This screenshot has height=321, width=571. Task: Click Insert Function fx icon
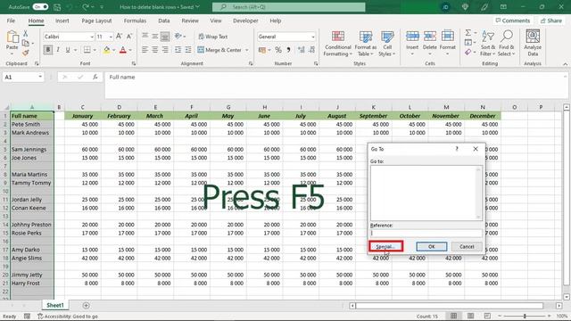pyautogui.click(x=95, y=77)
